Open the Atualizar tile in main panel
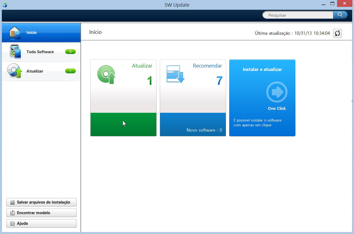This screenshot has height=234, width=354. click(123, 98)
